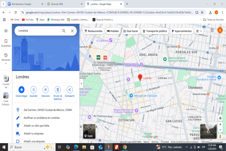Zoom in the map with plus
Image resolution: width=226 pixels, height=151 pixels.
220,125
